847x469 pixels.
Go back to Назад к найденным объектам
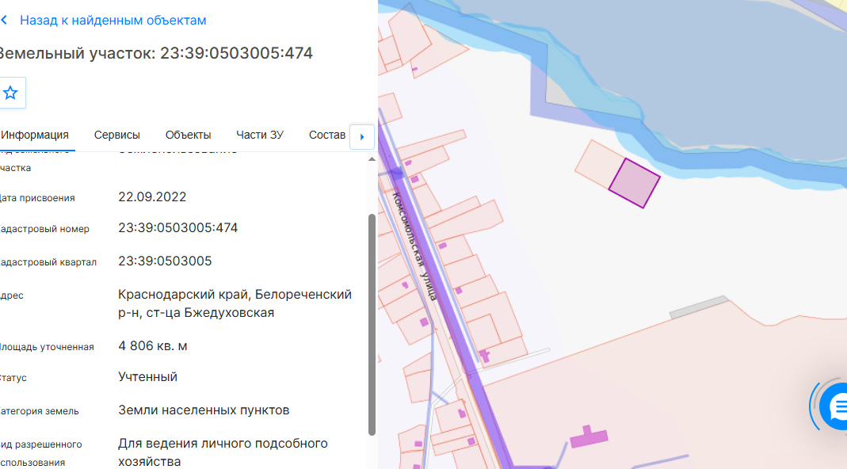113,21
